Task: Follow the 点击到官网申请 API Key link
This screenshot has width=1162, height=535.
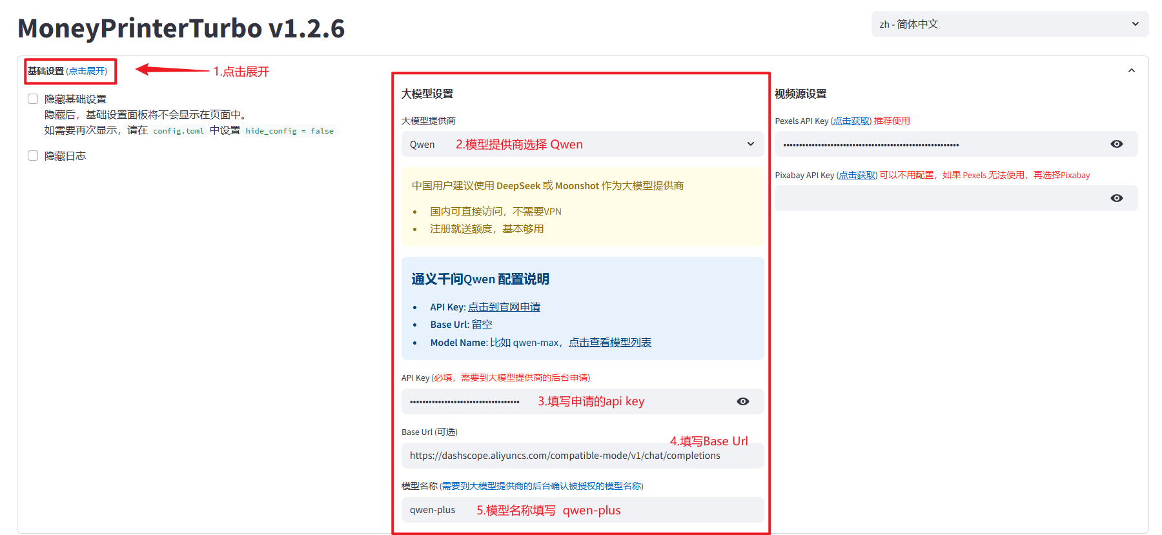Action: coord(504,307)
